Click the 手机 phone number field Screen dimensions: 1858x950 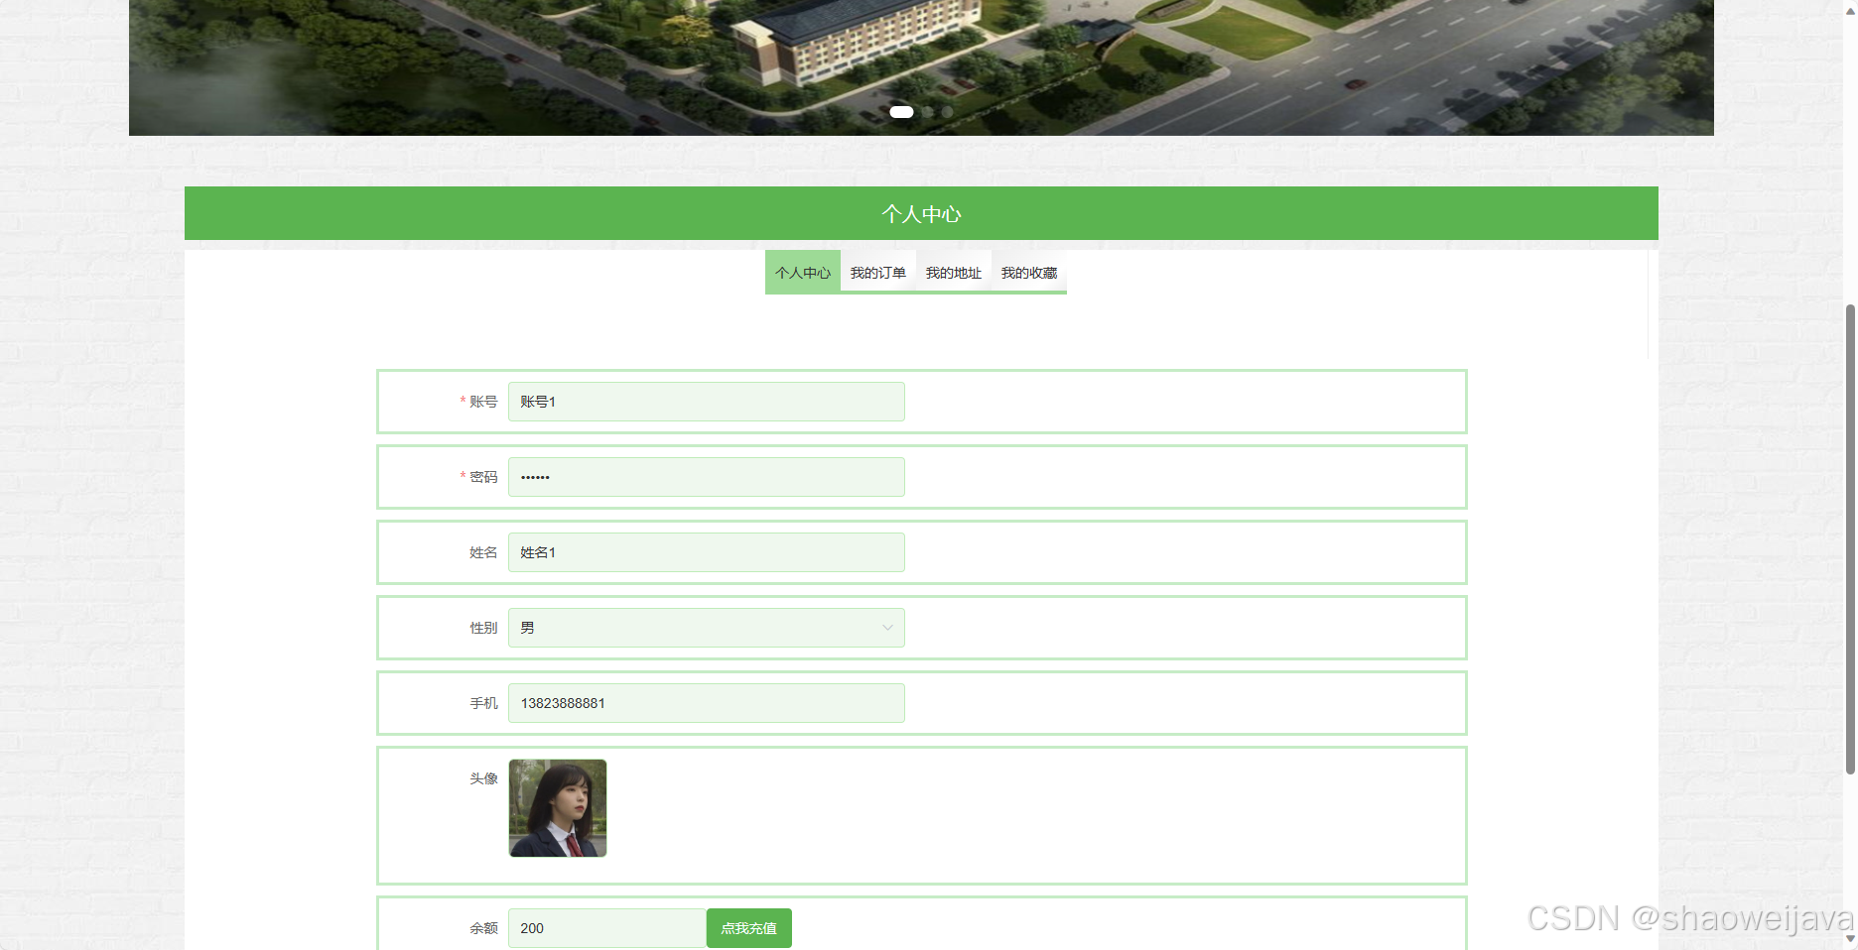[707, 703]
